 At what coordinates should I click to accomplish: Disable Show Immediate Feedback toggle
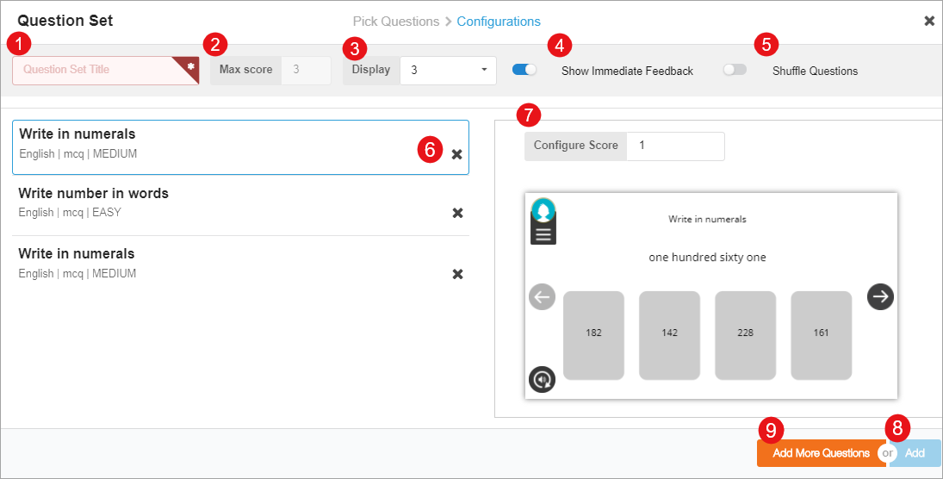click(524, 70)
